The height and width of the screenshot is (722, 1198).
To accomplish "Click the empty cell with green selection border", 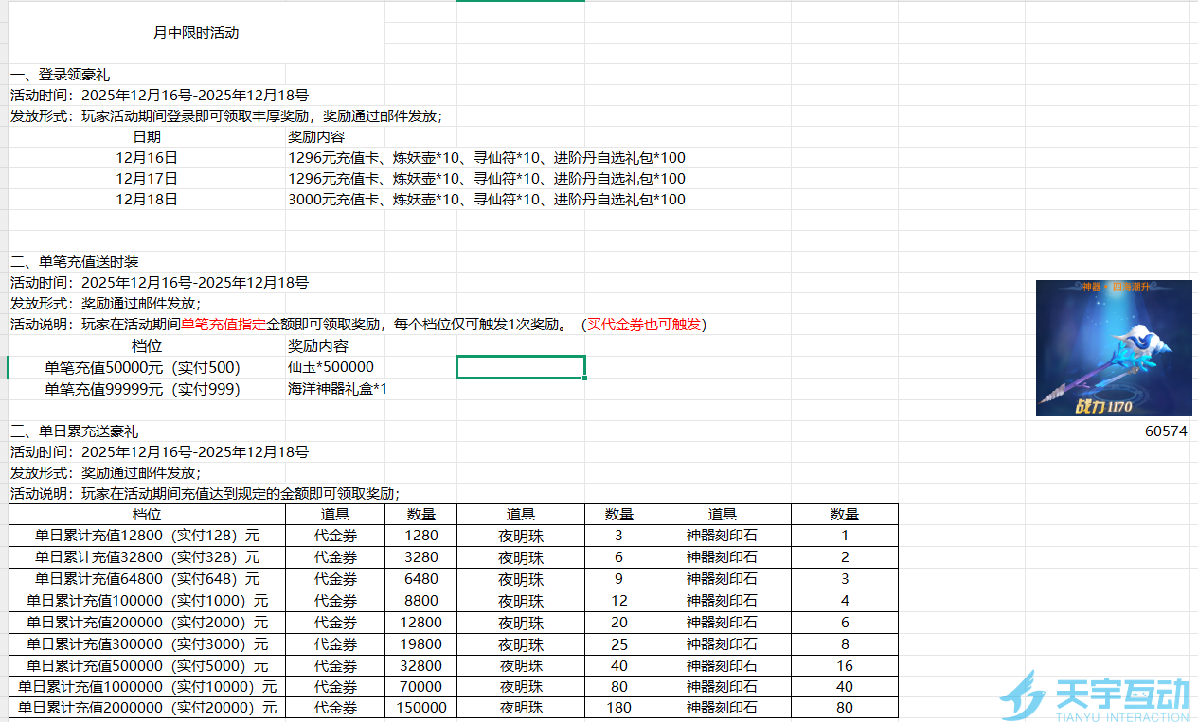I will 520,367.
